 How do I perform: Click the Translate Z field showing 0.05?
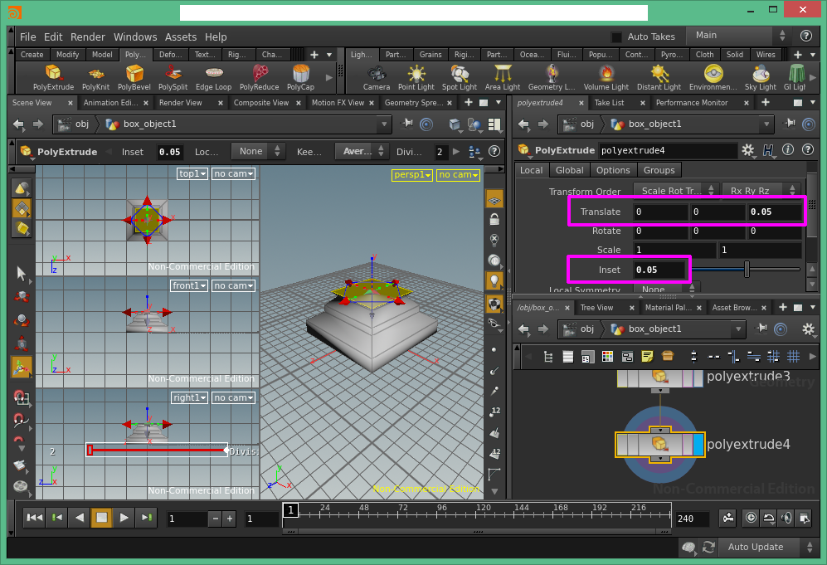coord(774,212)
